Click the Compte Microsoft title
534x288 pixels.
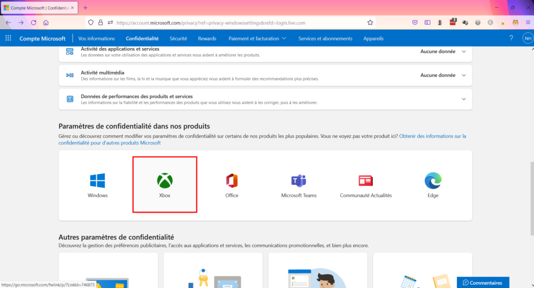(42, 39)
